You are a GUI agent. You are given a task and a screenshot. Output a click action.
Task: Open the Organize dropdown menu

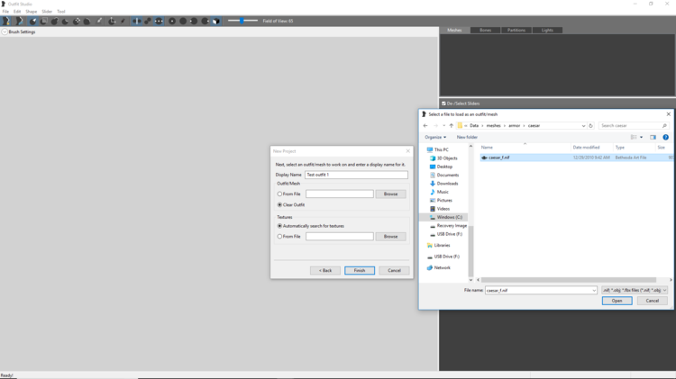pyautogui.click(x=435, y=137)
